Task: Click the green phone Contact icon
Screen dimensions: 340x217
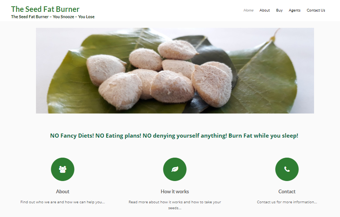Action: point(287,169)
